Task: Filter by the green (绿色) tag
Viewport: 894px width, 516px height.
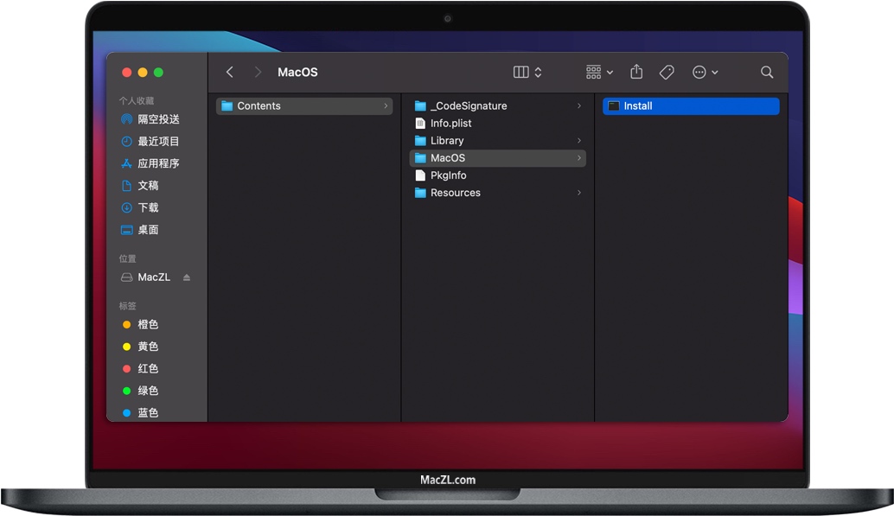Action: pos(148,391)
